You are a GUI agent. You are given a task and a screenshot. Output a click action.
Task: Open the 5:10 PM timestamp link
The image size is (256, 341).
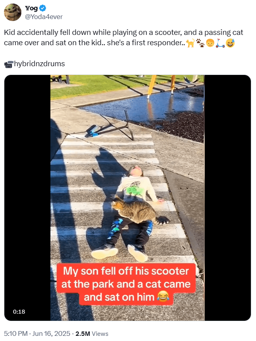coord(15,333)
